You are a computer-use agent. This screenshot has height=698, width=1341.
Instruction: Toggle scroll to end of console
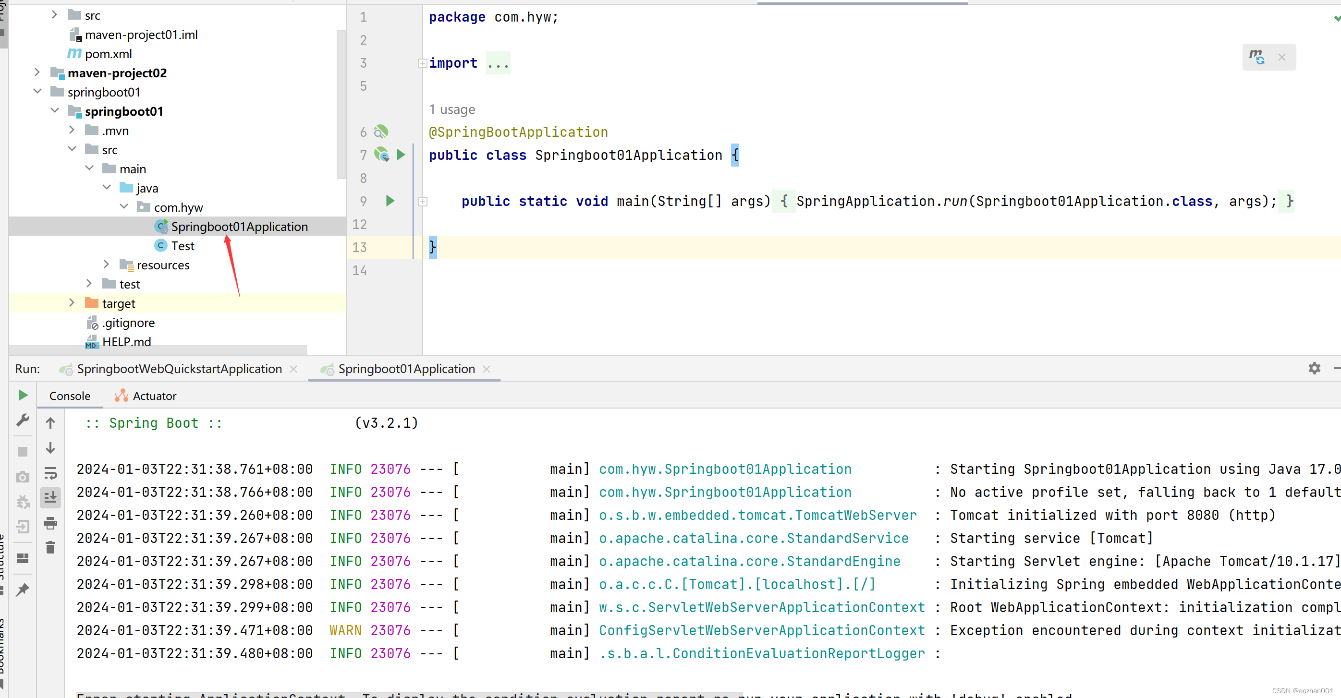pyautogui.click(x=50, y=498)
